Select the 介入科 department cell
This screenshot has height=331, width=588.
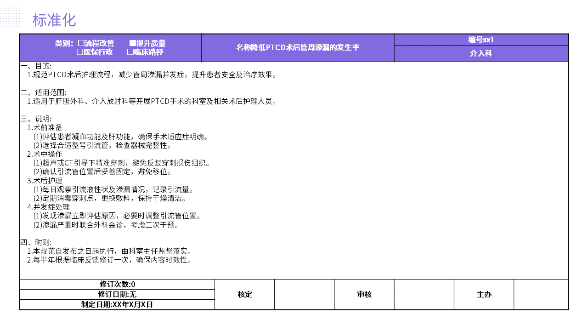[481, 53]
